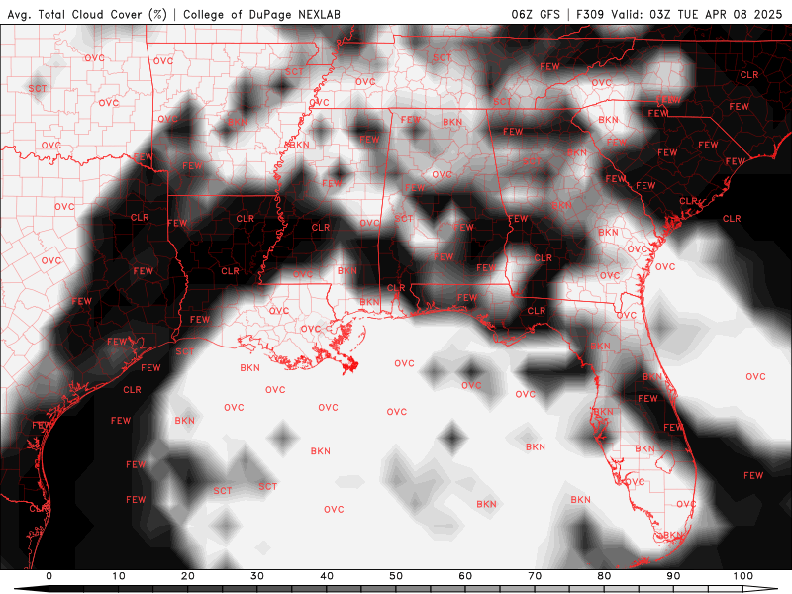Click the "Avg. Total Cloud Cover (%)" title
Screen dimensions: 792x594
click(87, 14)
